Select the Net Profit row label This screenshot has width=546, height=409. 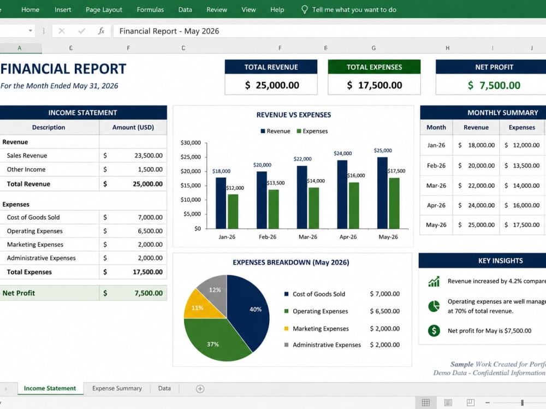pos(19,293)
